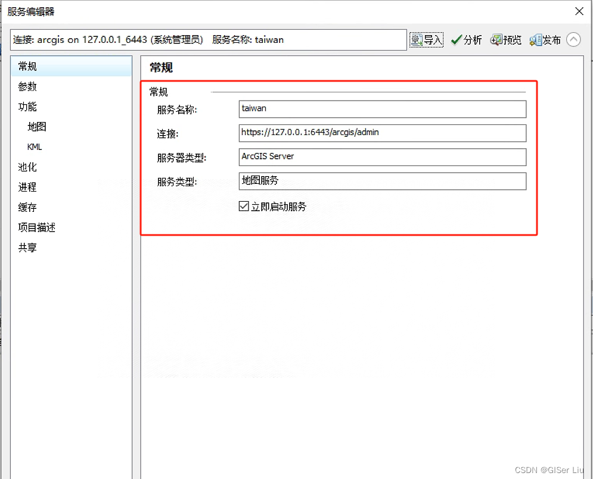Open the KML capability settings

34,147
